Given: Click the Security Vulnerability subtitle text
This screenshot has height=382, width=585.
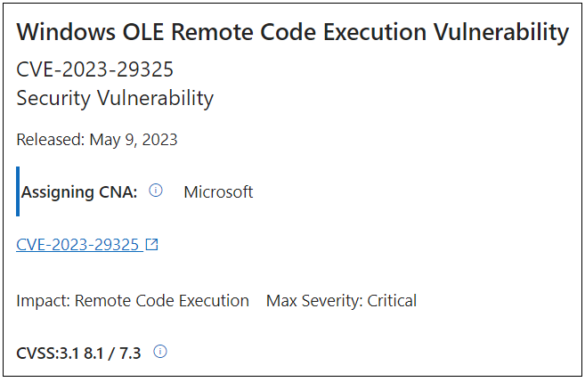Looking at the screenshot, I should [x=115, y=99].
